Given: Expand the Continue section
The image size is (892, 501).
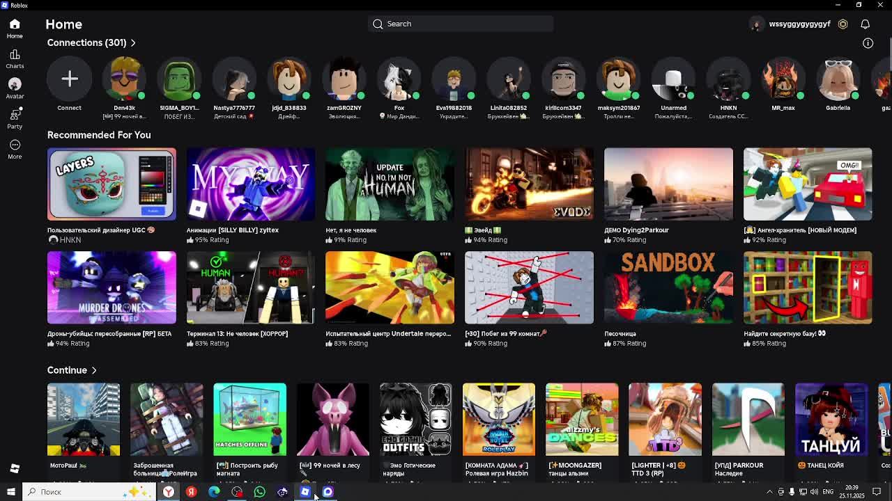Looking at the screenshot, I should (x=72, y=370).
